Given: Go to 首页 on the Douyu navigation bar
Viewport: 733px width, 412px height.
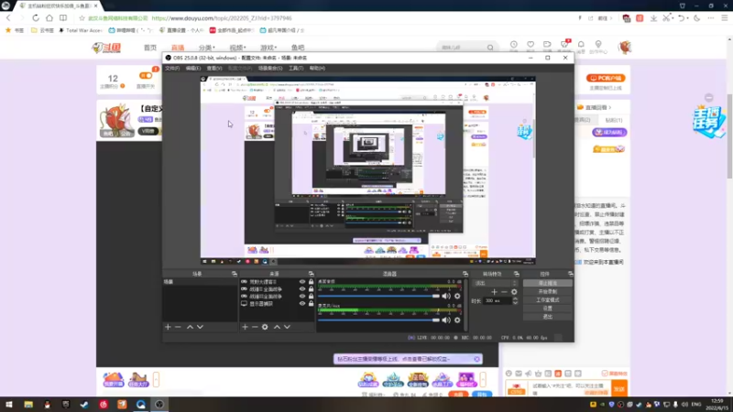Looking at the screenshot, I should pos(150,48).
